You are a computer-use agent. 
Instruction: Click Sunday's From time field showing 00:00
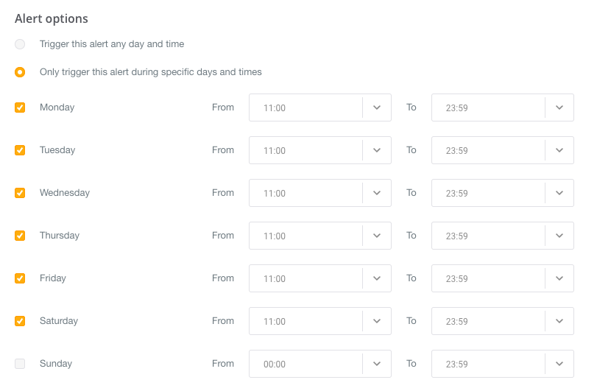[305, 364]
